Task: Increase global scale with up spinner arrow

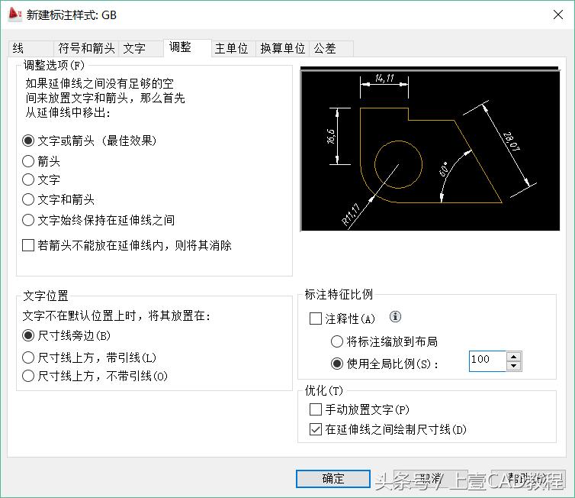Action: pyautogui.click(x=514, y=357)
